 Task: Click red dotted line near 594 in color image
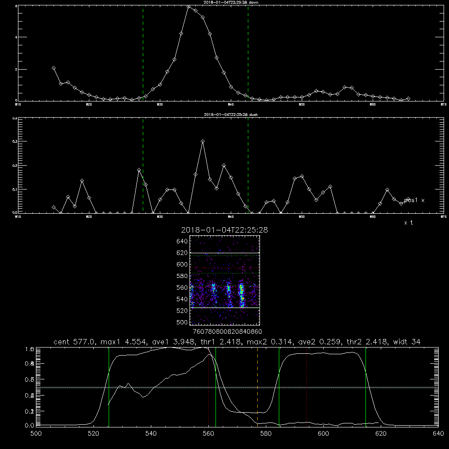click(x=224, y=268)
